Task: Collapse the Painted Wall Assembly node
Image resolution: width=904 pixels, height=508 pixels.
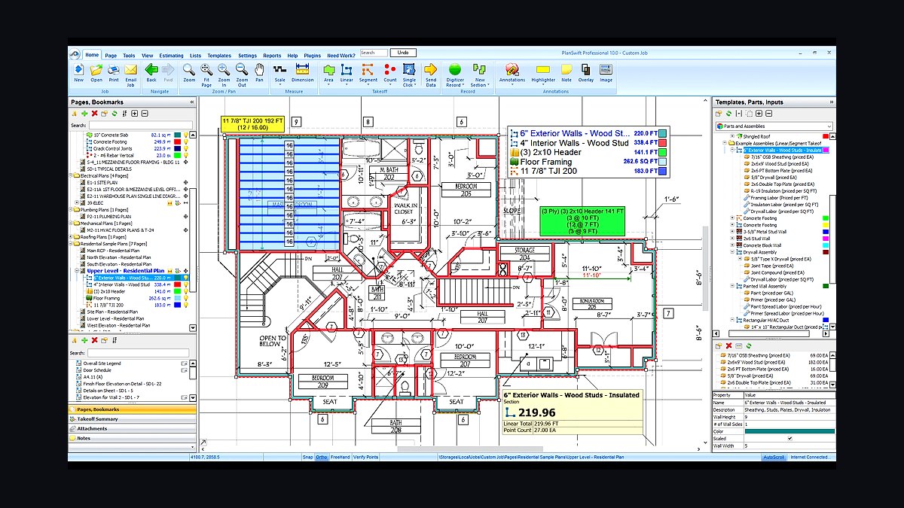Action: tap(732, 286)
